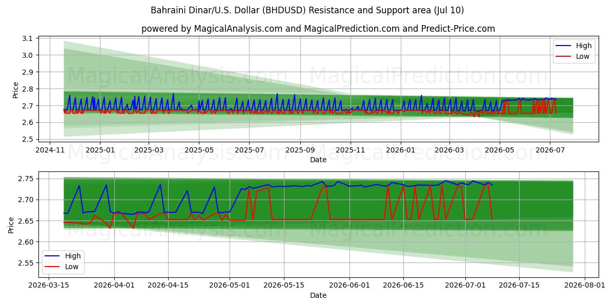The height and width of the screenshot is (307, 615).
Task: Click the '2026-03' tick label
Action: (x=449, y=150)
